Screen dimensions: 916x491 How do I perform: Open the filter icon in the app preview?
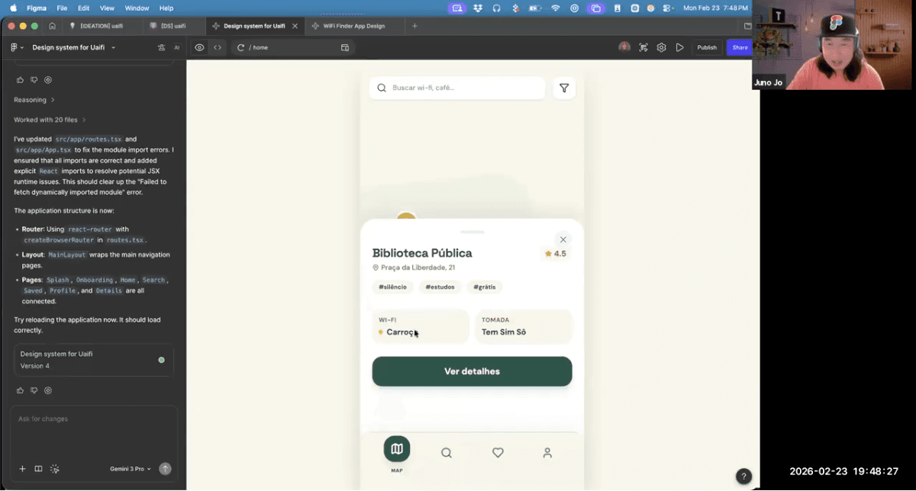tap(564, 88)
